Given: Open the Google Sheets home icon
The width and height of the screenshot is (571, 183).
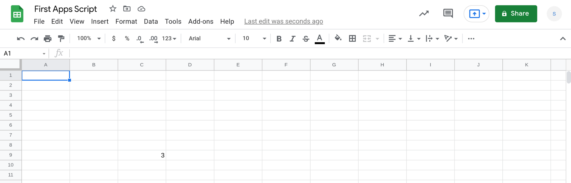Looking at the screenshot, I should tap(17, 14).
